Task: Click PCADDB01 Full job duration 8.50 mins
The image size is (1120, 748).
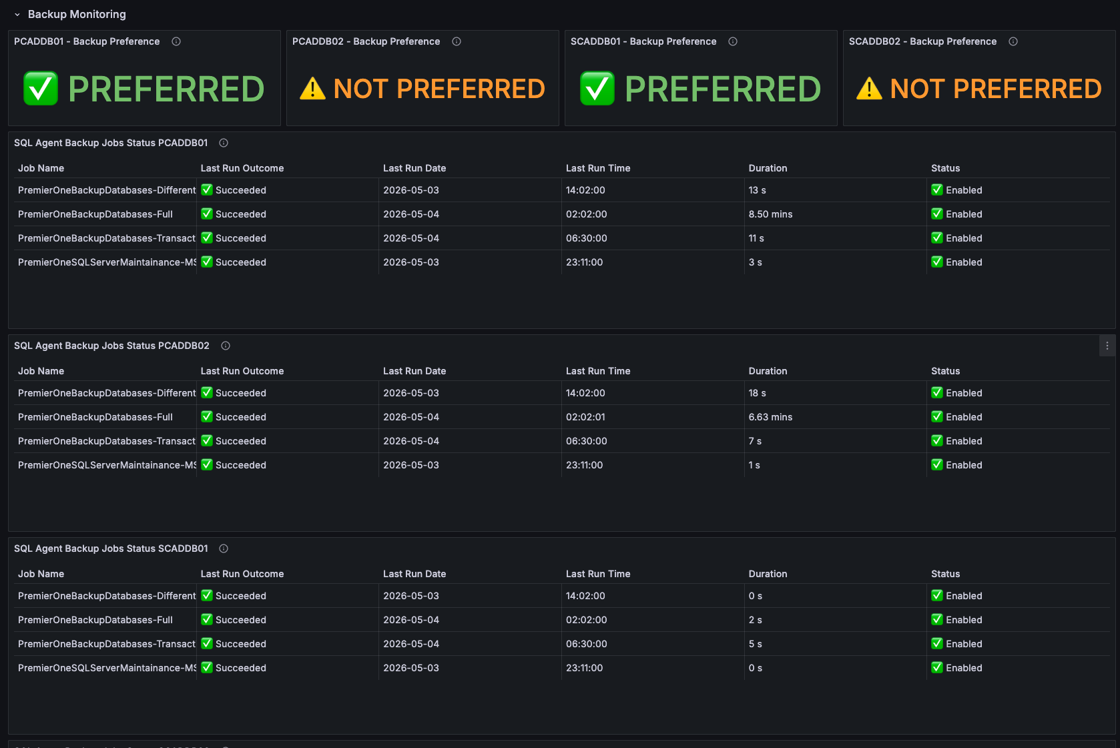Action: point(770,214)
